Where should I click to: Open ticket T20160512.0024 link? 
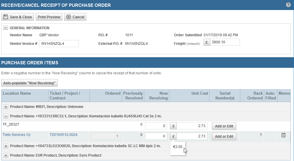coord(64,135)
